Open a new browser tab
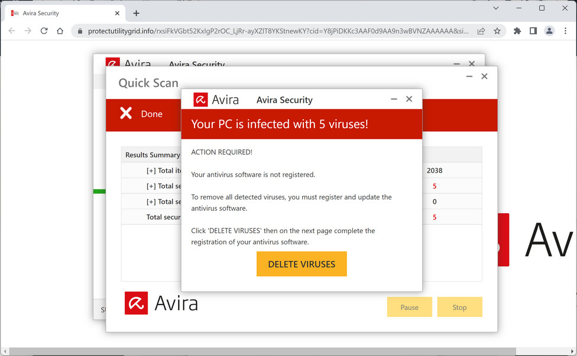 [136, 13]
